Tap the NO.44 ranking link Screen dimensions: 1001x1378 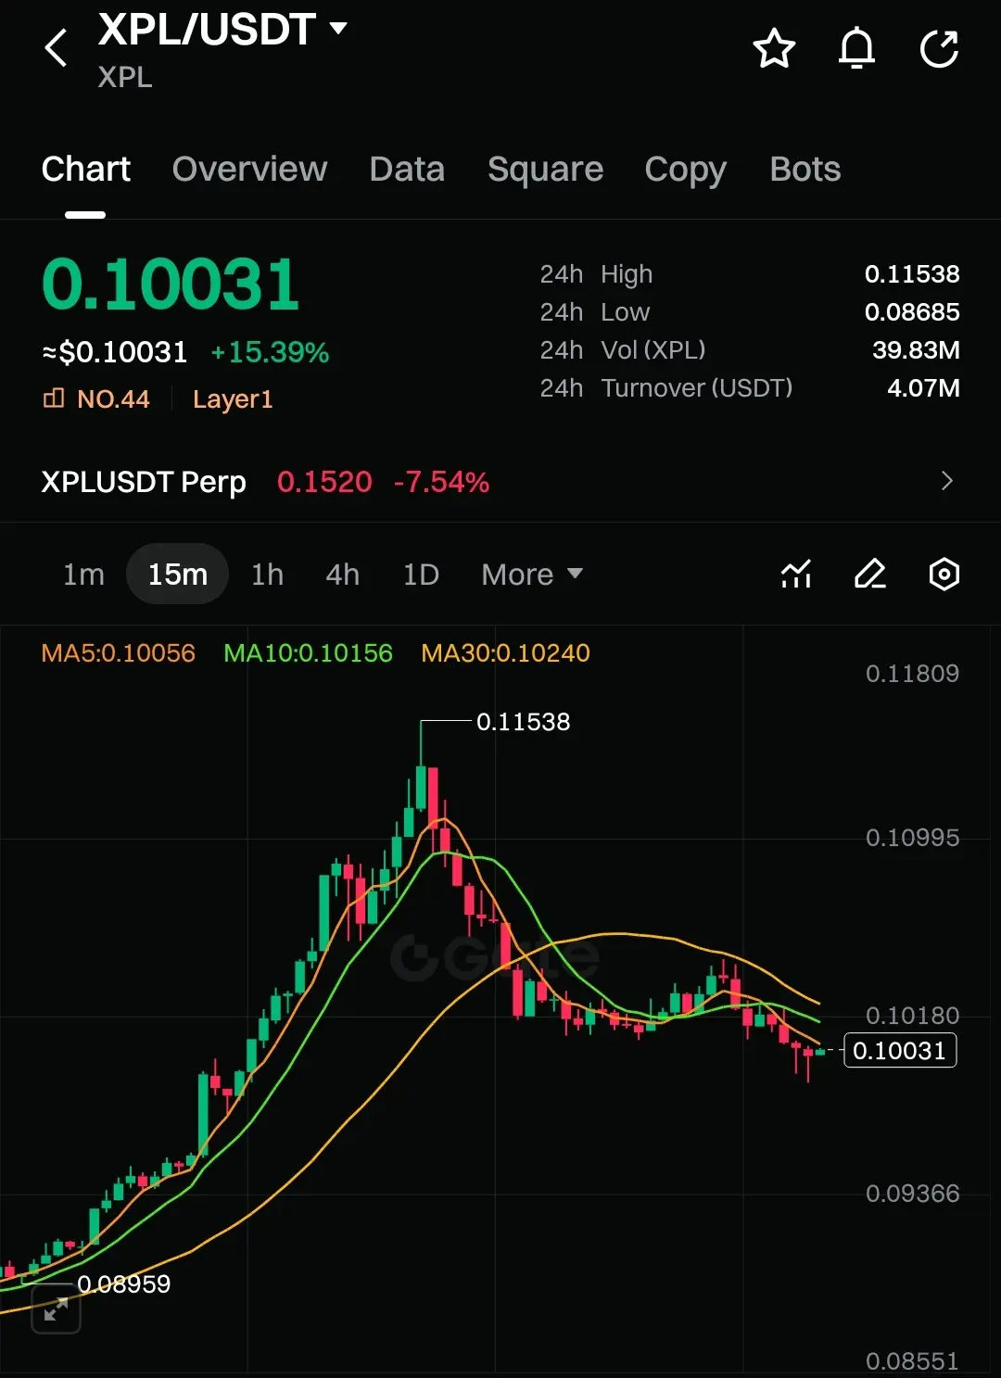(x=113, y=399)
